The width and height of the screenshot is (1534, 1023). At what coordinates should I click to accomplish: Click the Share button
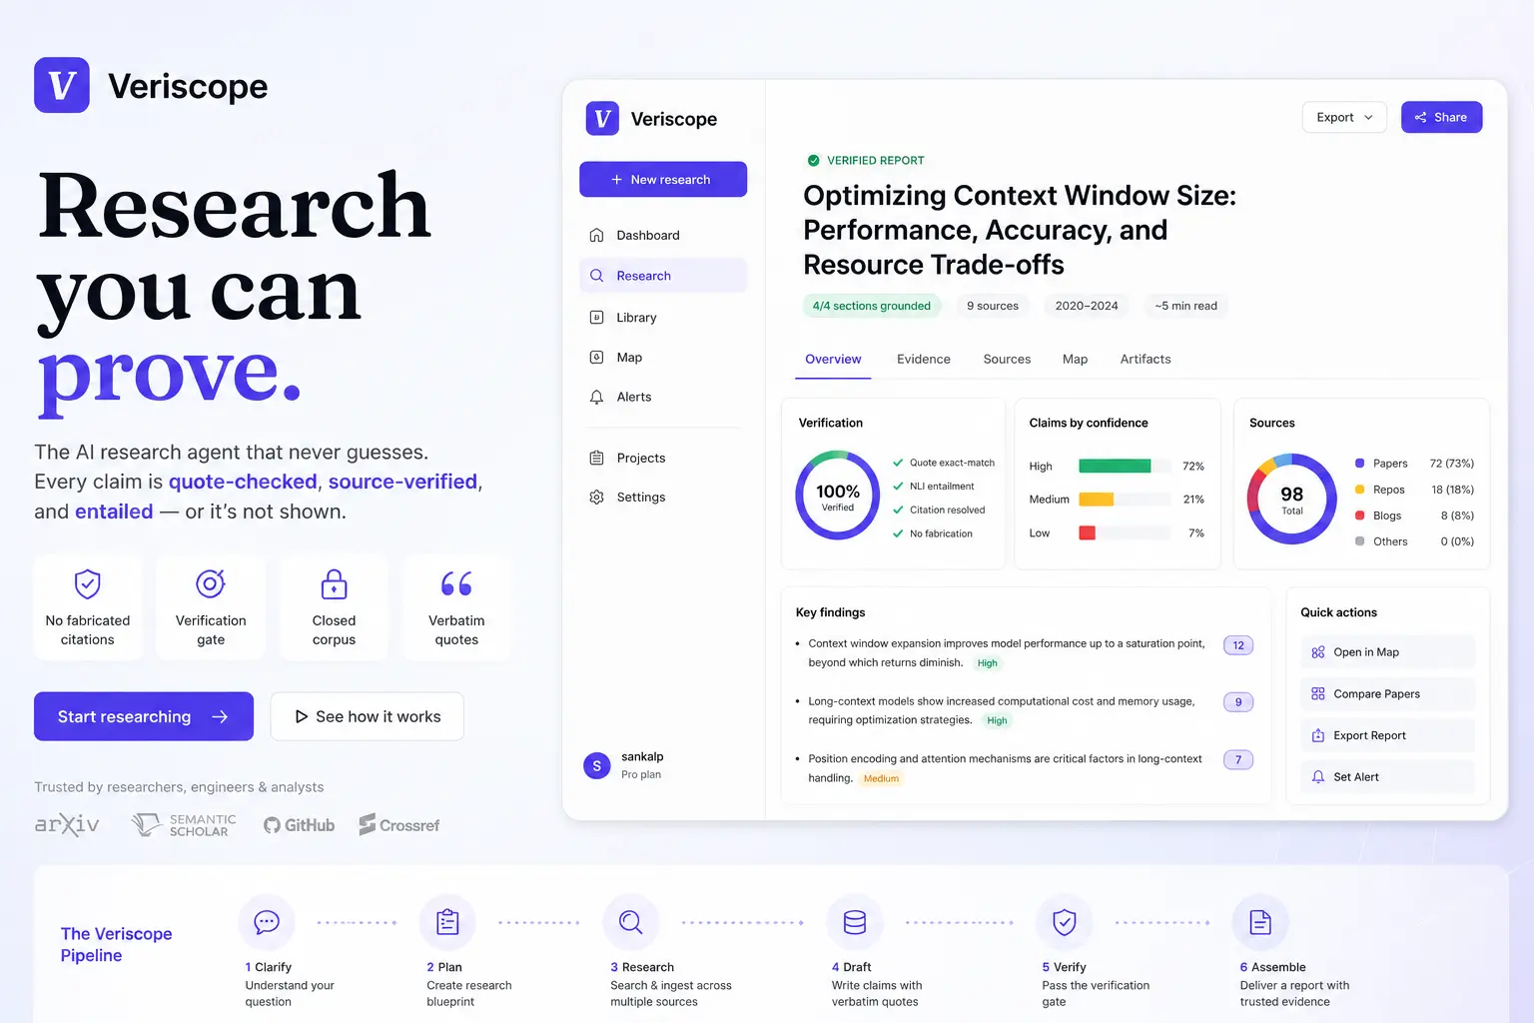pyautogui.click(x=1441, y=117)
